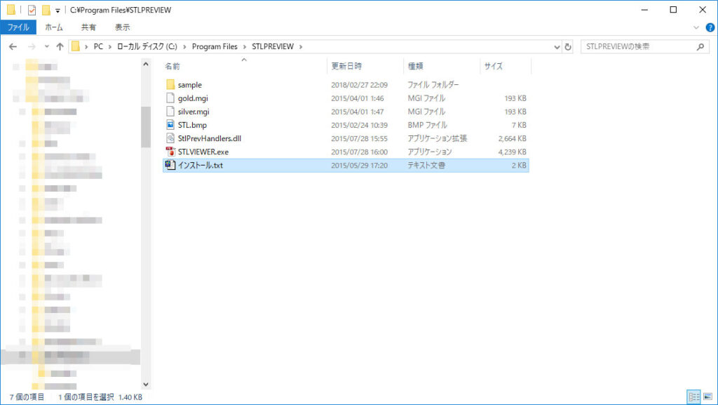The width and height of the screenshot is (718, 405).
Task: Click the up-directory arrow in navigation bar
Action: point(60,47)
